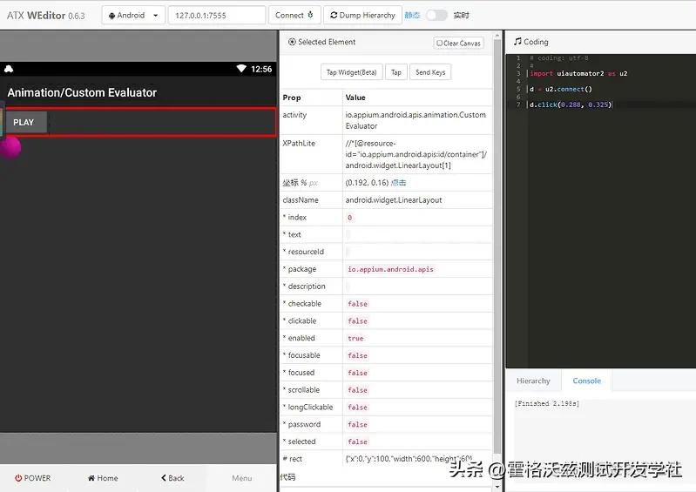Click the rect value text
This screenshot has width=696, height=492.
pos(409,458)
